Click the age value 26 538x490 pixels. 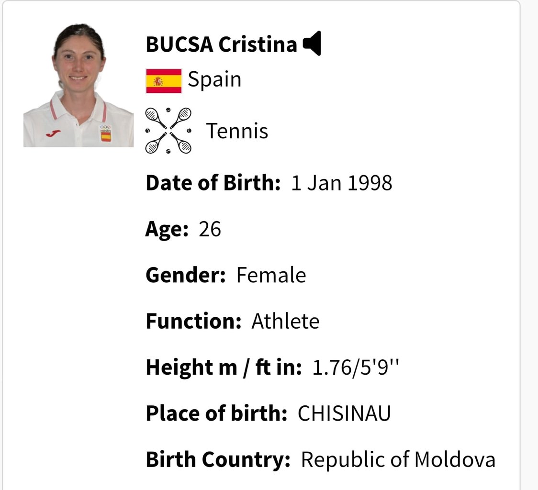coord(210,229)
